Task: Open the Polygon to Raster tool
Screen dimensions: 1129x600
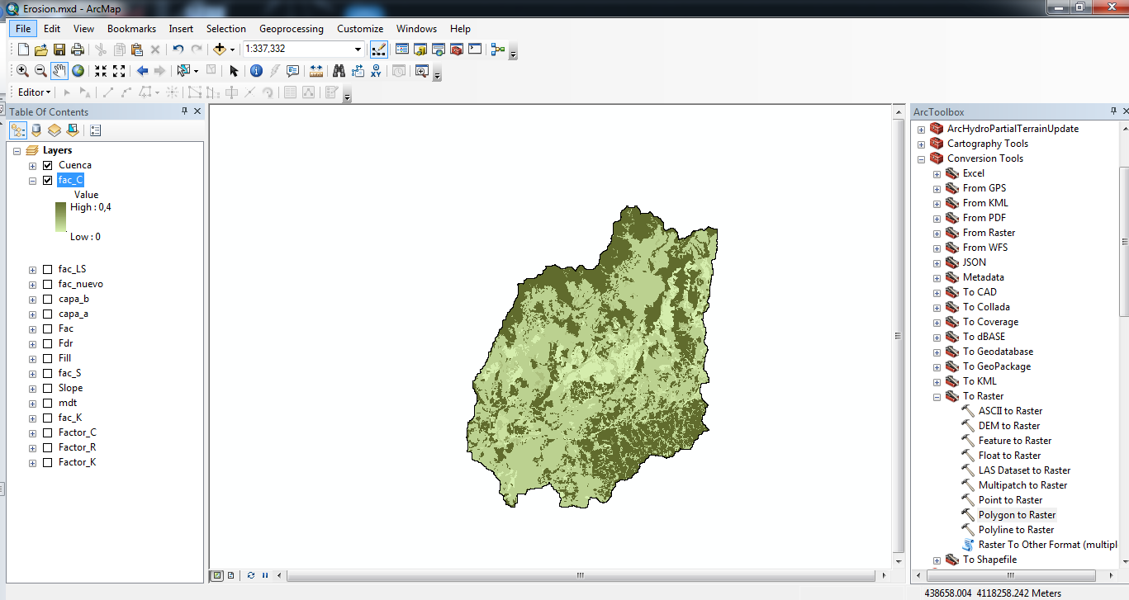Action: [1016, 515]
